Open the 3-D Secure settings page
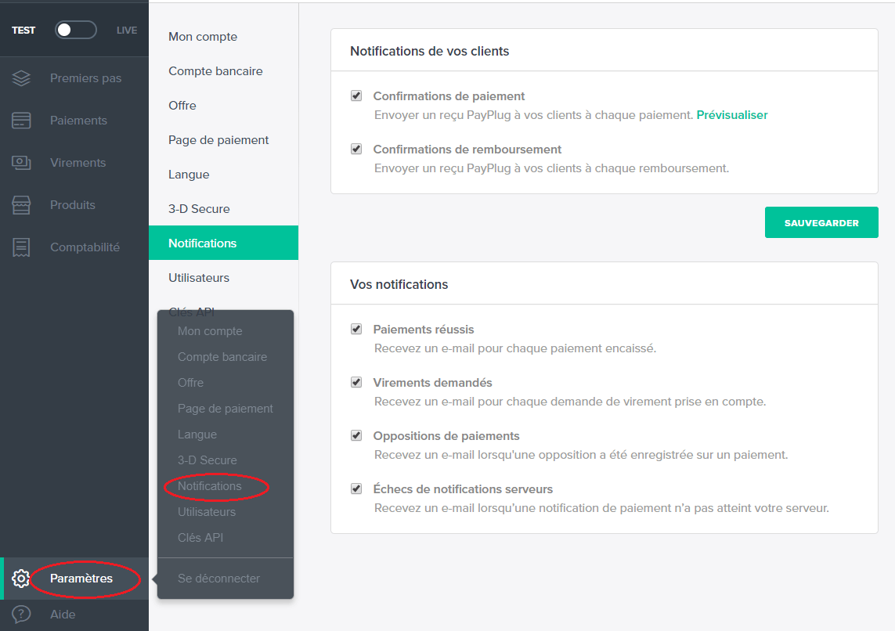895x631 pixels. click(198, 208)
